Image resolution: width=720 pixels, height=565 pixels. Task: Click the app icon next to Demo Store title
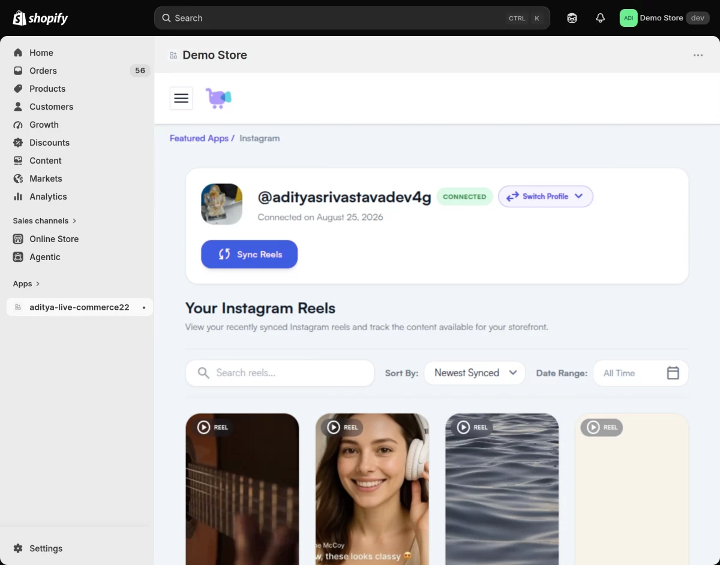[173, 55]
